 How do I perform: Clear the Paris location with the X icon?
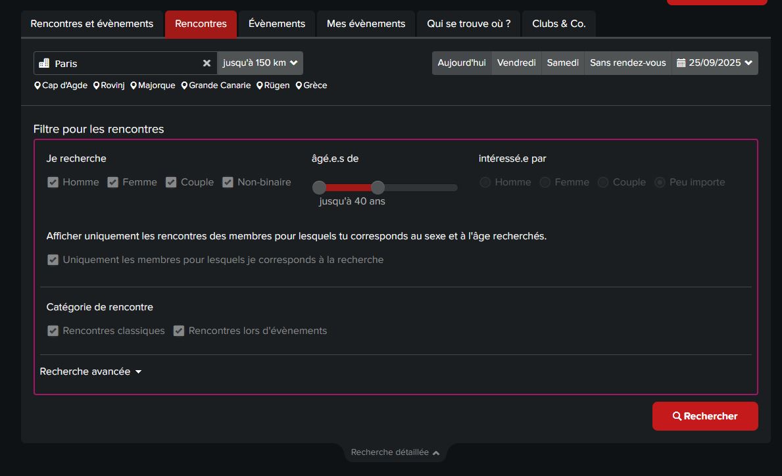[207, 63]
